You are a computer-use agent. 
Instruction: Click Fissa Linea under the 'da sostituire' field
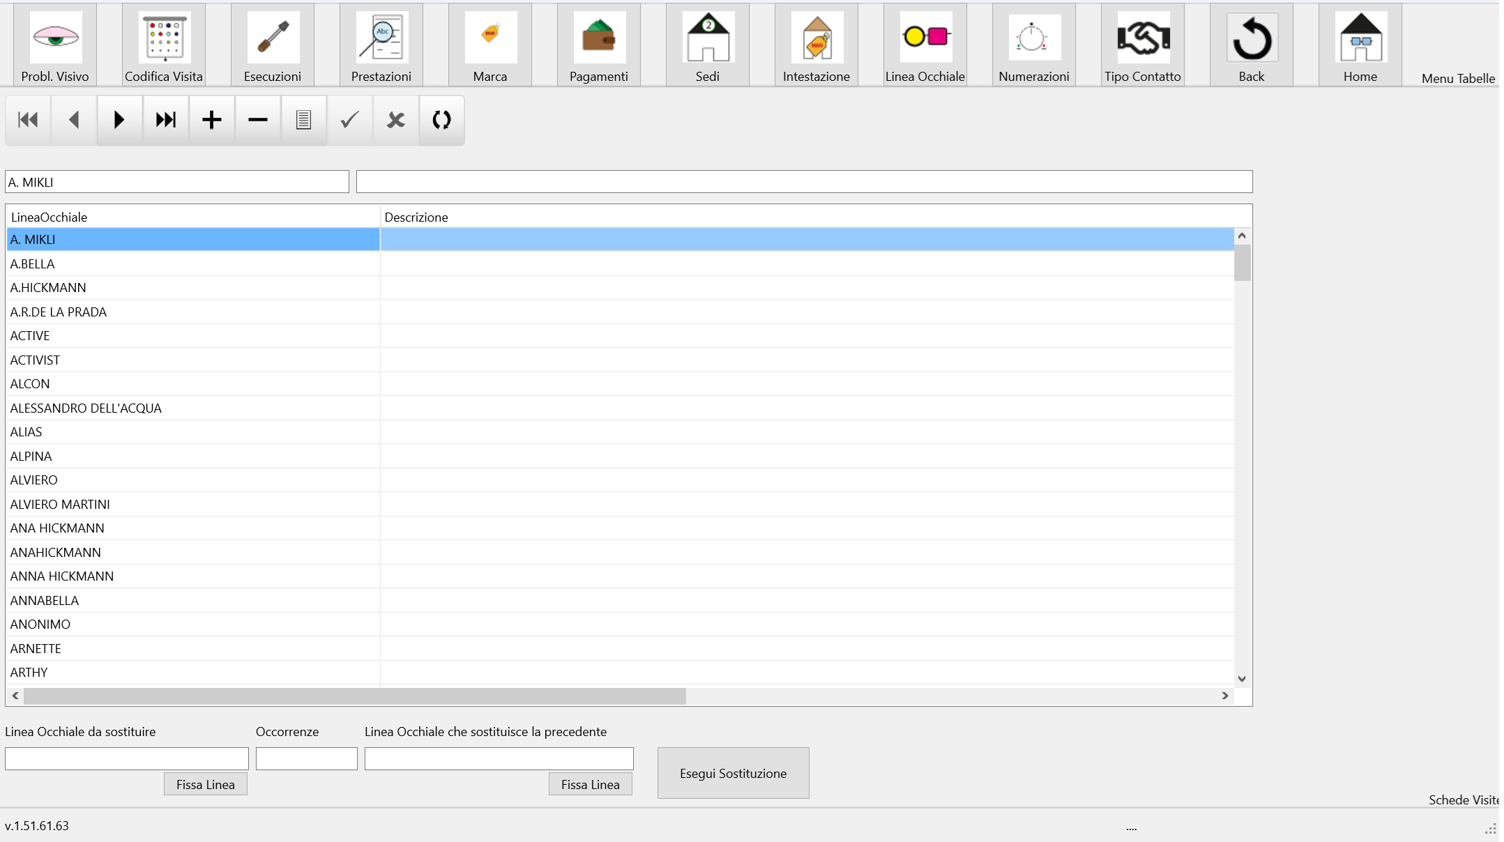(206, 784)
